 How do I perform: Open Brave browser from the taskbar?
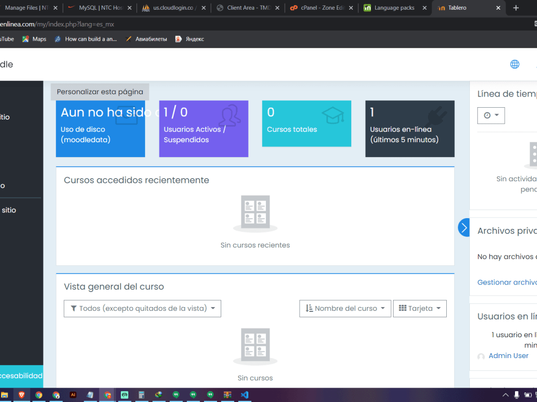[x=21, y=395]
